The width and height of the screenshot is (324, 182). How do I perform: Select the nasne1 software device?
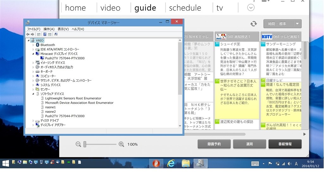coord(50,107)
